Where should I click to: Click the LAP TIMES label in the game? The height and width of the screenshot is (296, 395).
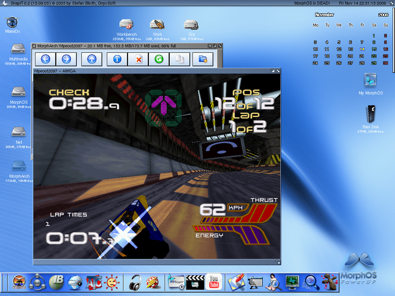click(x=69, y=214)
